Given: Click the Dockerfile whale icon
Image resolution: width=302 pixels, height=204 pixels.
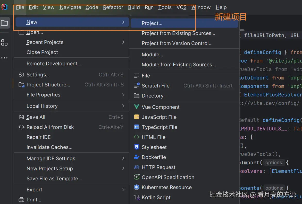Looking at the screenshot, I should pos(137,157).
